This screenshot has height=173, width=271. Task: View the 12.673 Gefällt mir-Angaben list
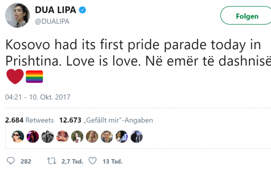(106, 120)
